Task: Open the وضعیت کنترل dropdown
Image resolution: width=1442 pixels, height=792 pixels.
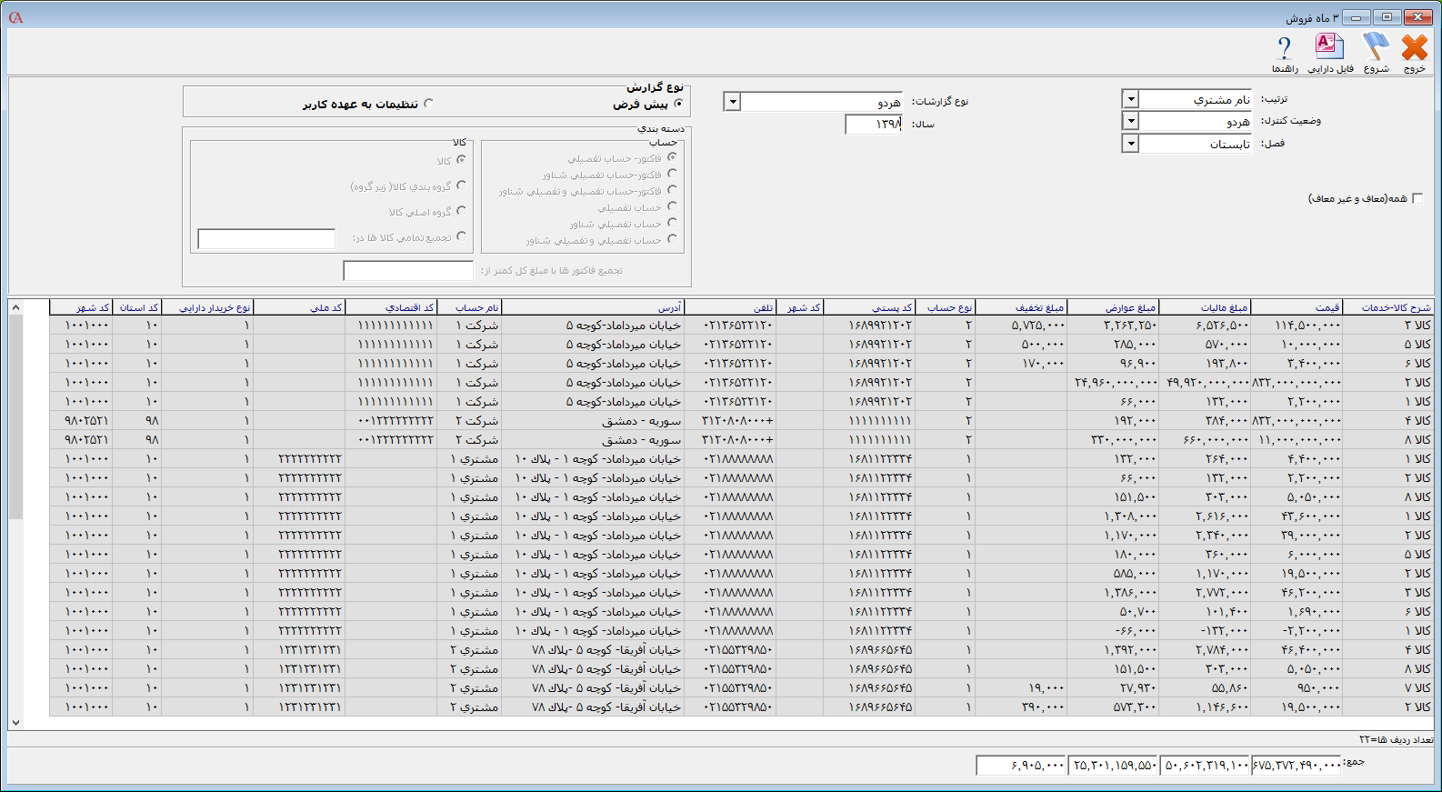Action: pyautogui.click(x=1130, y=121)
